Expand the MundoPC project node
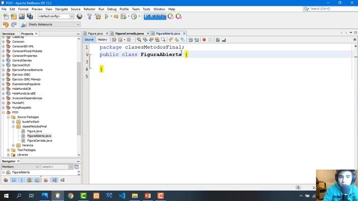This screenshot has width=358, height=201. pos(3,103)
